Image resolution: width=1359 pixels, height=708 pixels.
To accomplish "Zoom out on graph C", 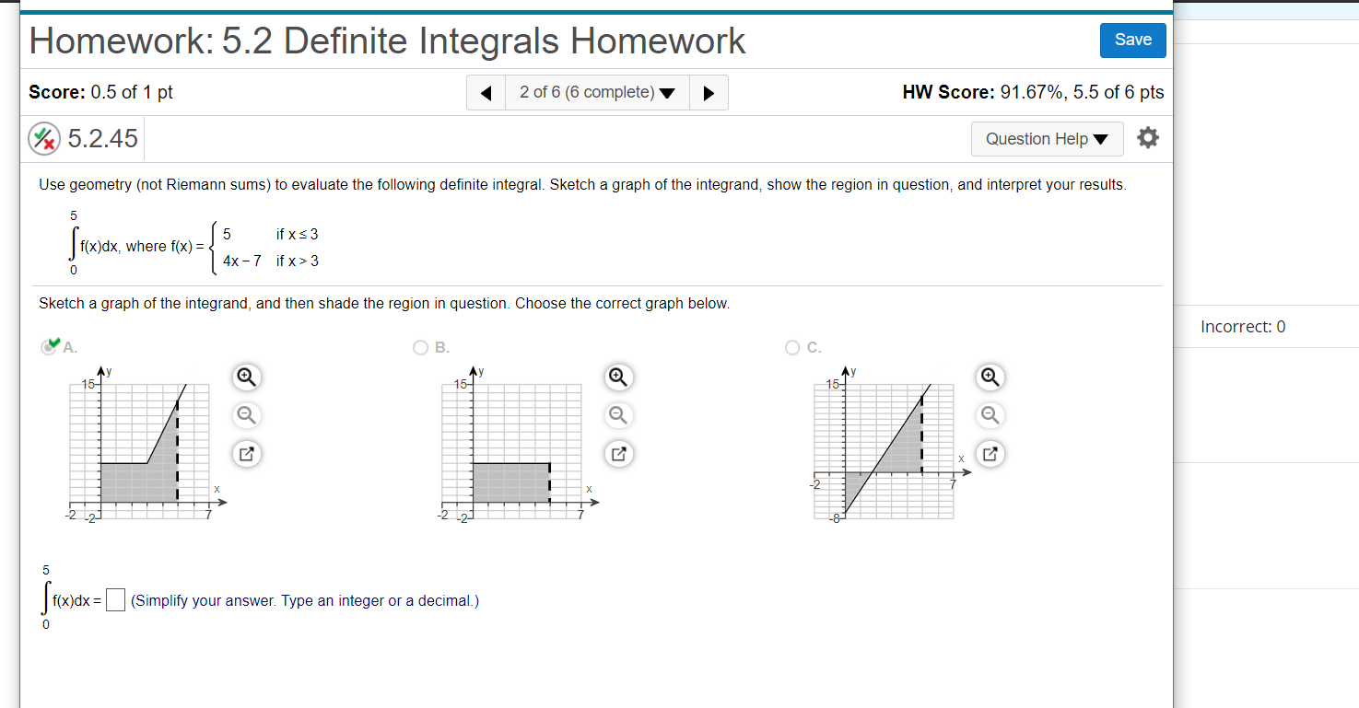I will 990,415.
